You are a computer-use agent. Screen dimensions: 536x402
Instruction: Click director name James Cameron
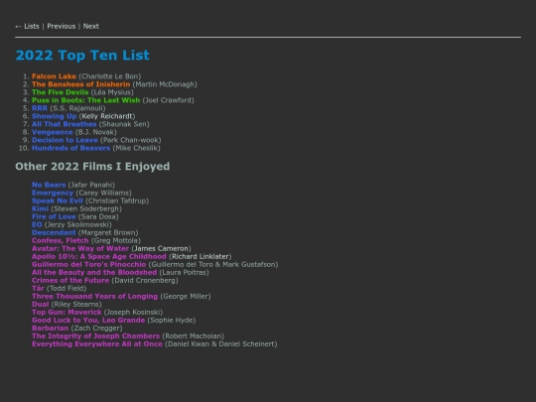[162, 248]
